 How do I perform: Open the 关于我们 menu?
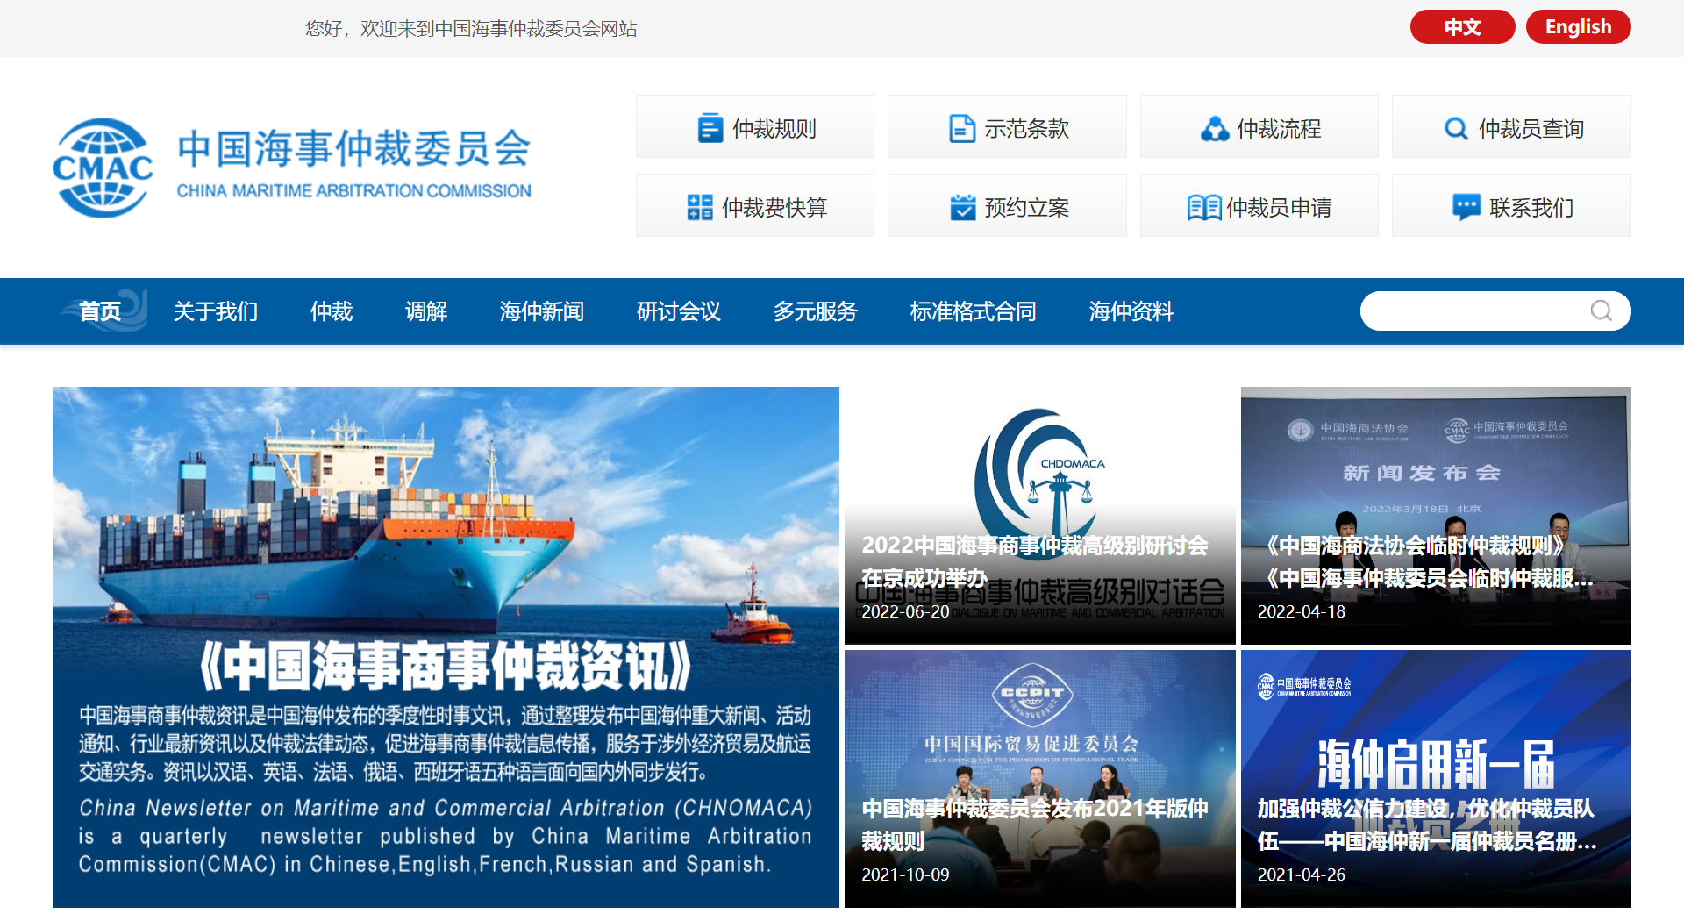coord(216,311)
